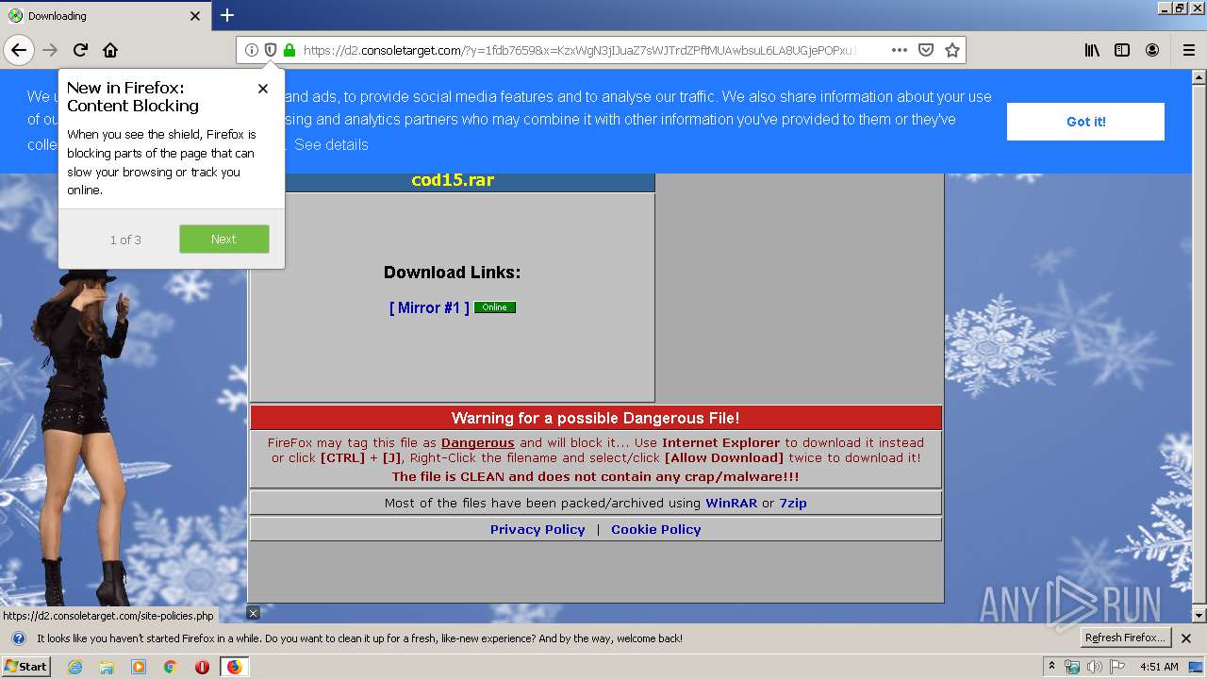
Task: Open a new tab
Action: (227, 15)
